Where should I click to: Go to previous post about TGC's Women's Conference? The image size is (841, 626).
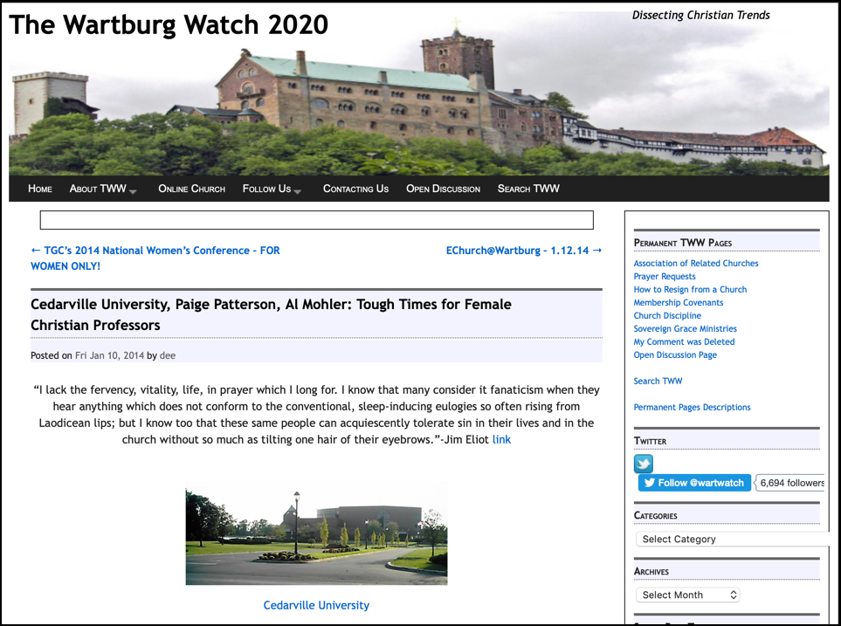tap(155, 258)
